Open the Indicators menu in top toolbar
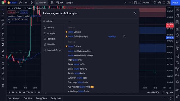The height and width of the screenshot is (101, 180). pyautogui.click(x=41, y=3)
